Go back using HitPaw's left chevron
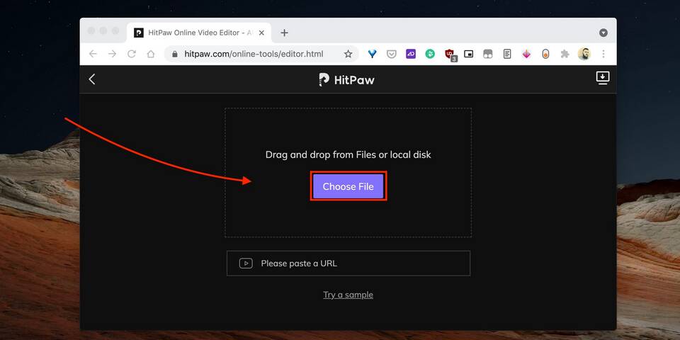680x340 pixels. click(92, 79)
